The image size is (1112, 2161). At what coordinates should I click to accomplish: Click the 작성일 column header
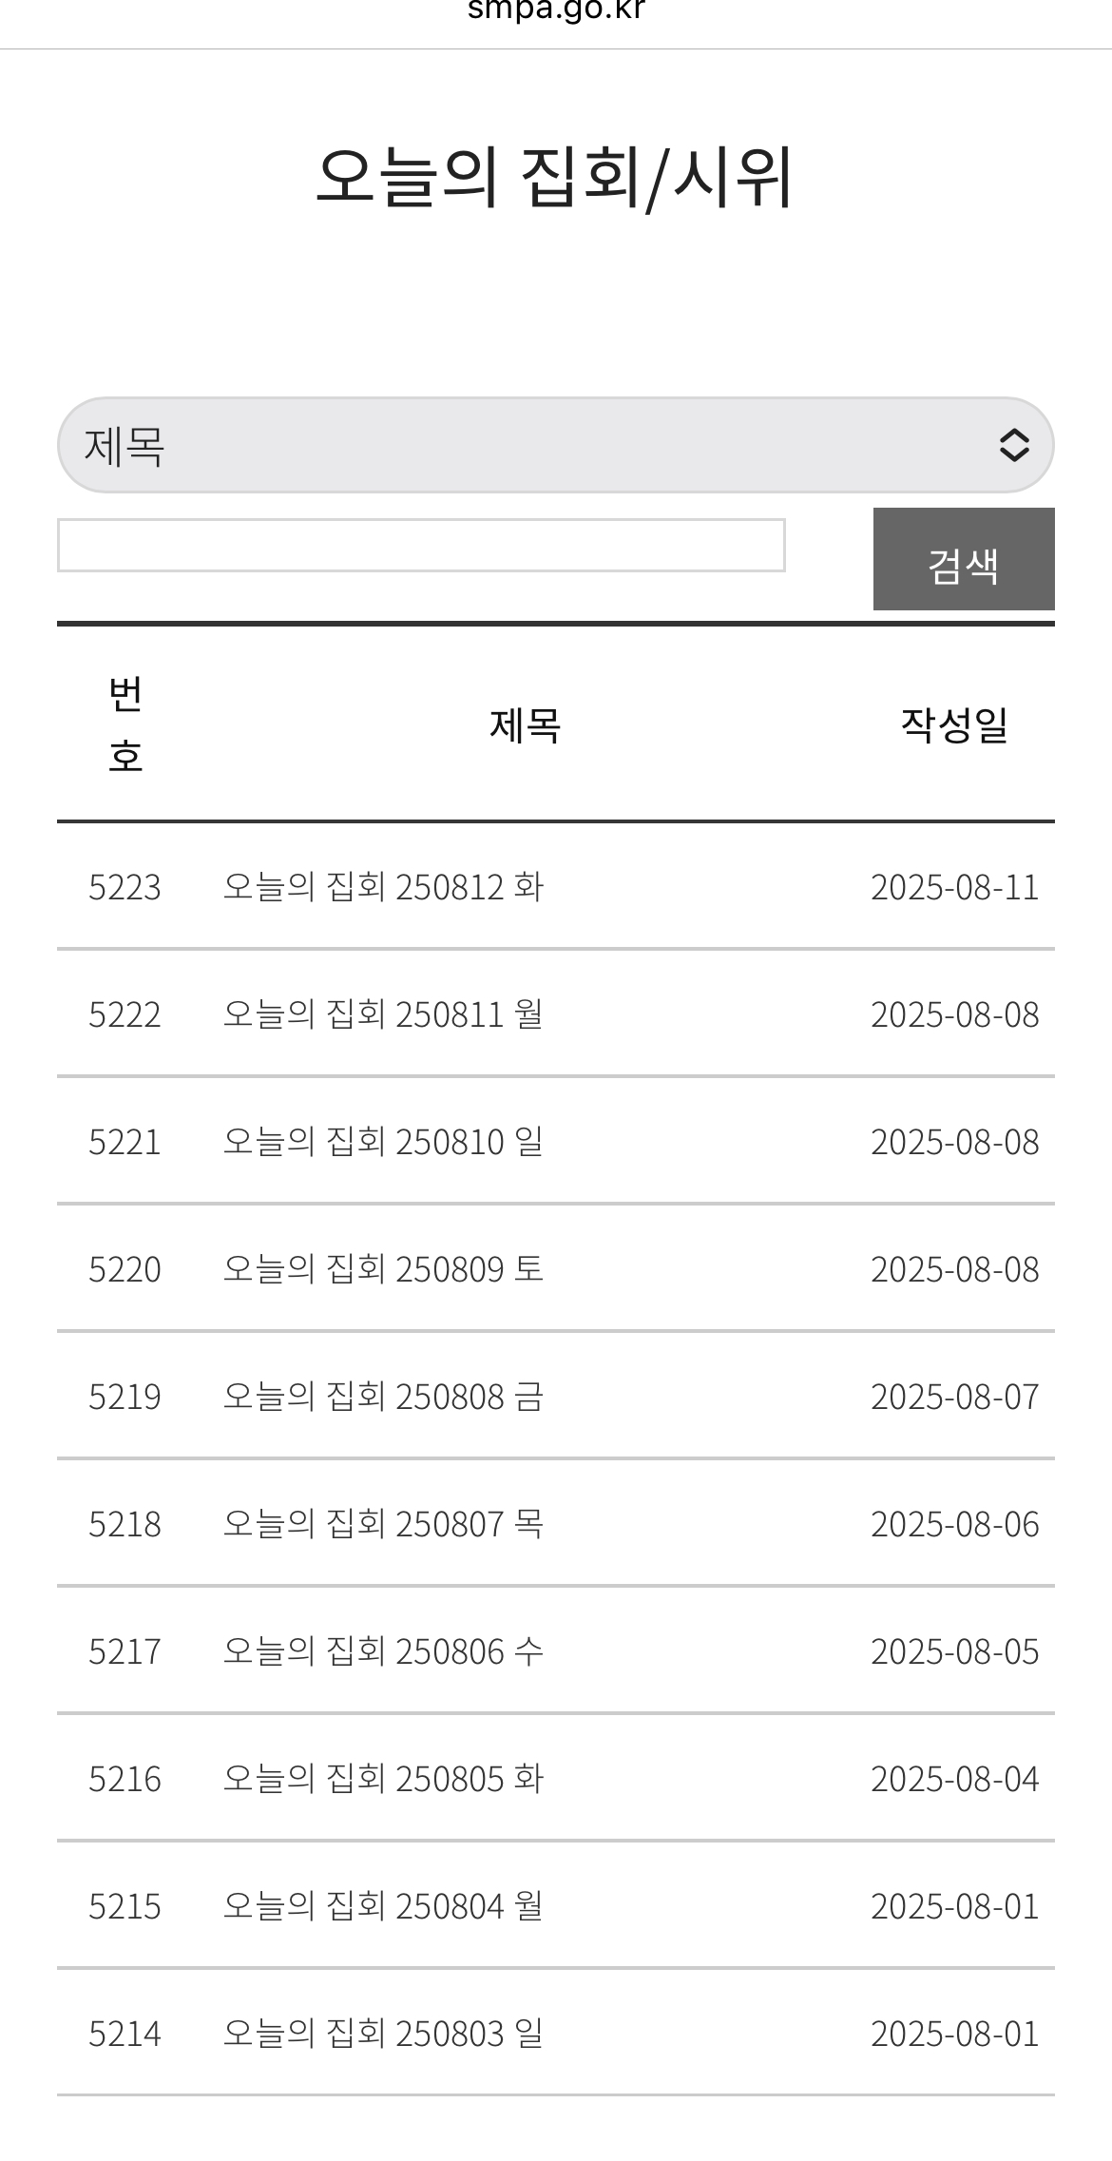click(x=954, y=725)
